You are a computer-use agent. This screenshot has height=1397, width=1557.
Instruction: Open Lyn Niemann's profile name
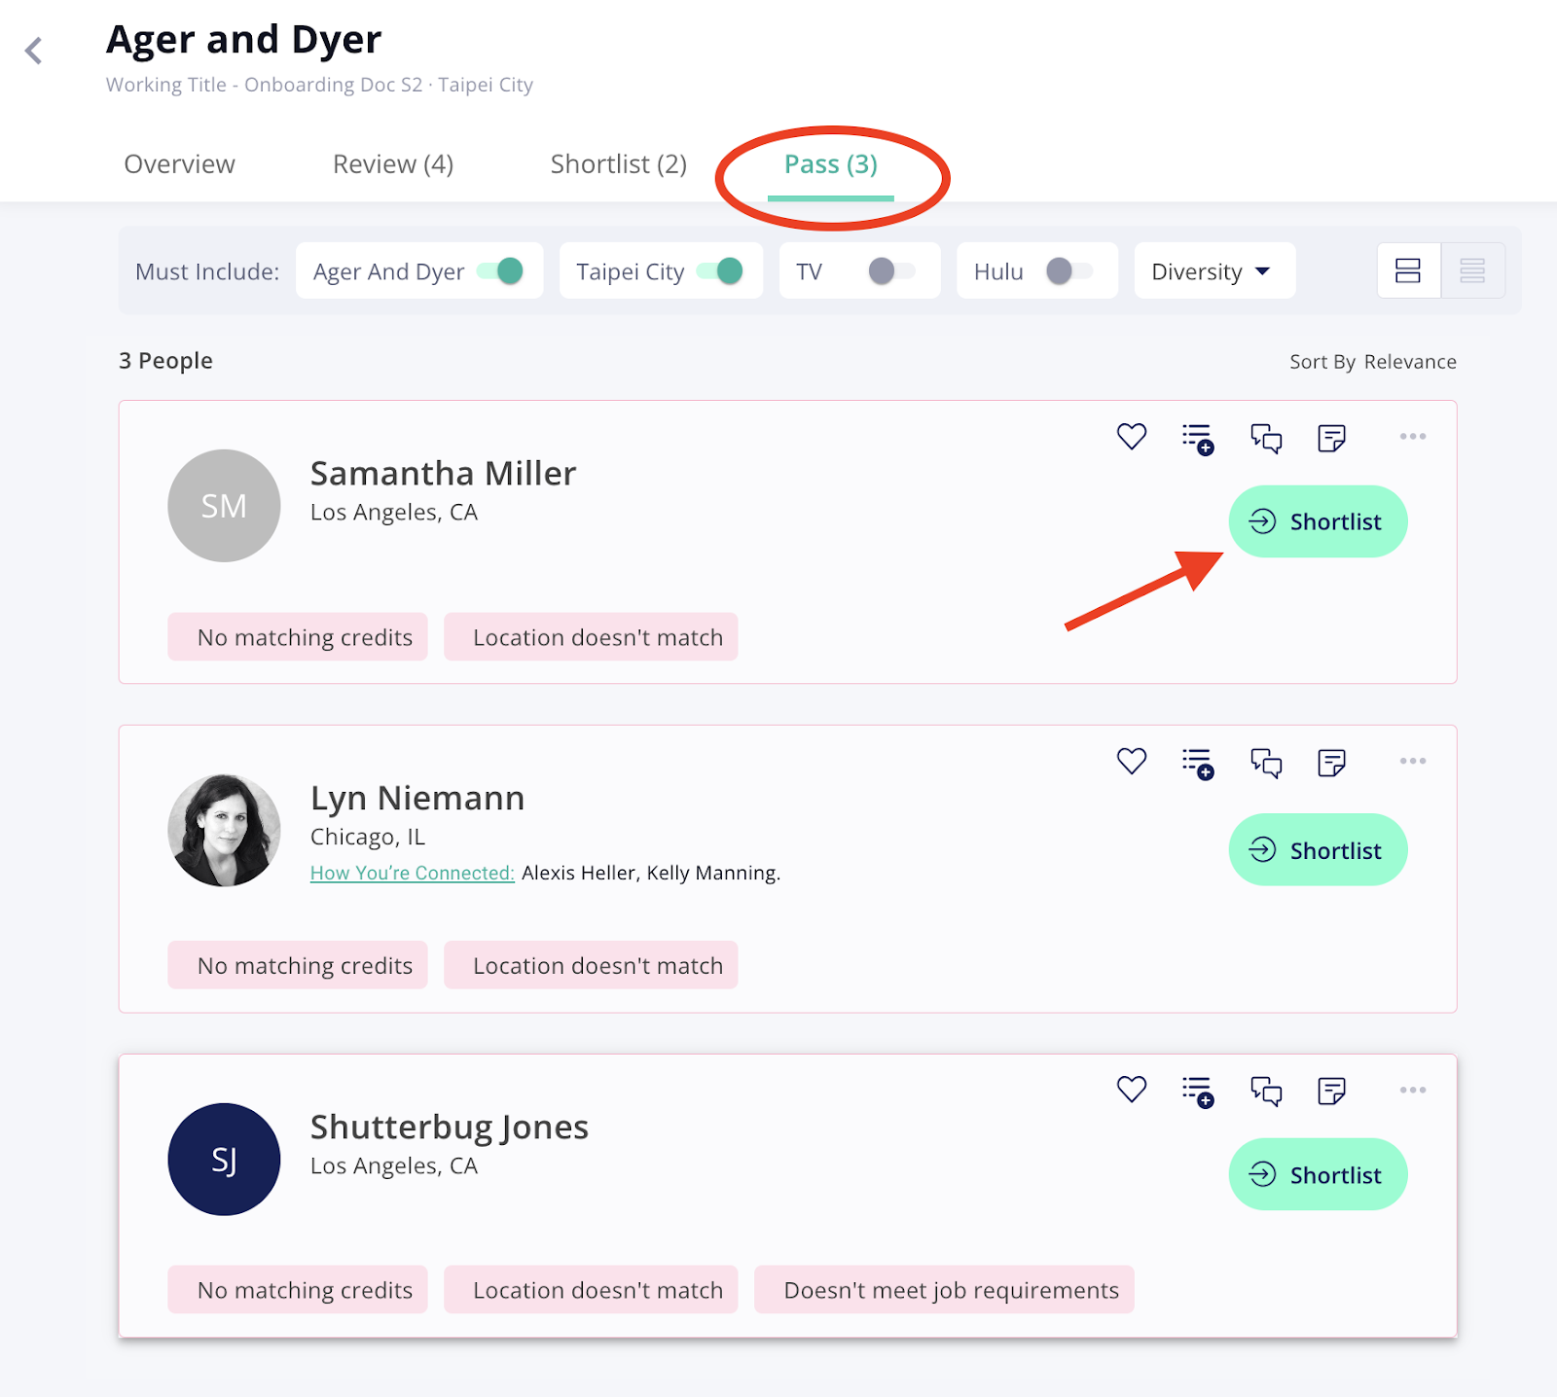tap(417, 799)
